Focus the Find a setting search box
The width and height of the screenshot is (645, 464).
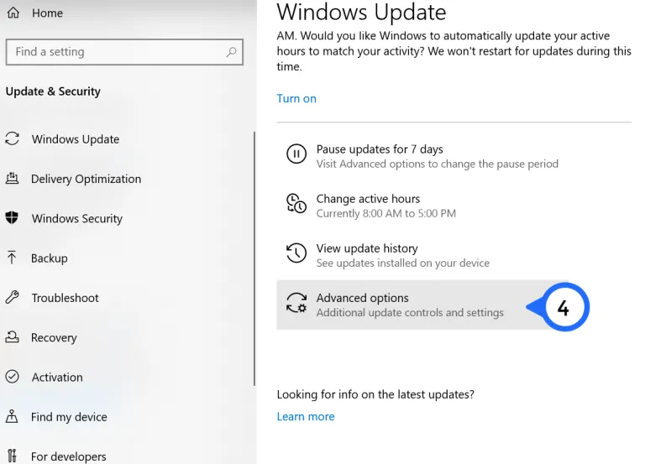point(124,52)
